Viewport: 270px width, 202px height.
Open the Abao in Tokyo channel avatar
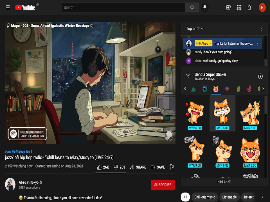point(10,185)
